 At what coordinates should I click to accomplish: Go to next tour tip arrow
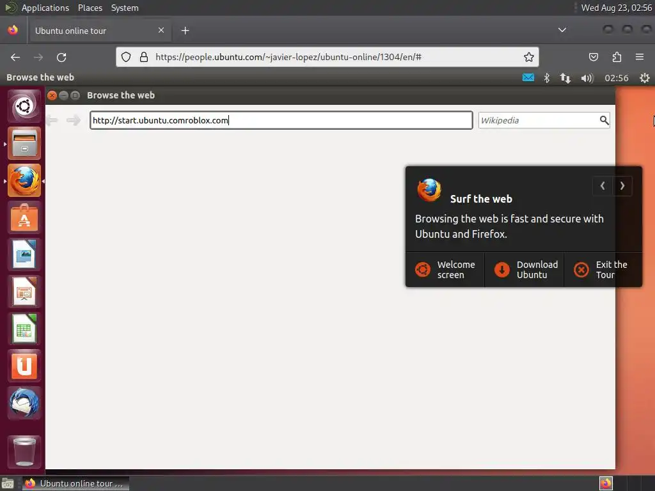click(622, 186)
